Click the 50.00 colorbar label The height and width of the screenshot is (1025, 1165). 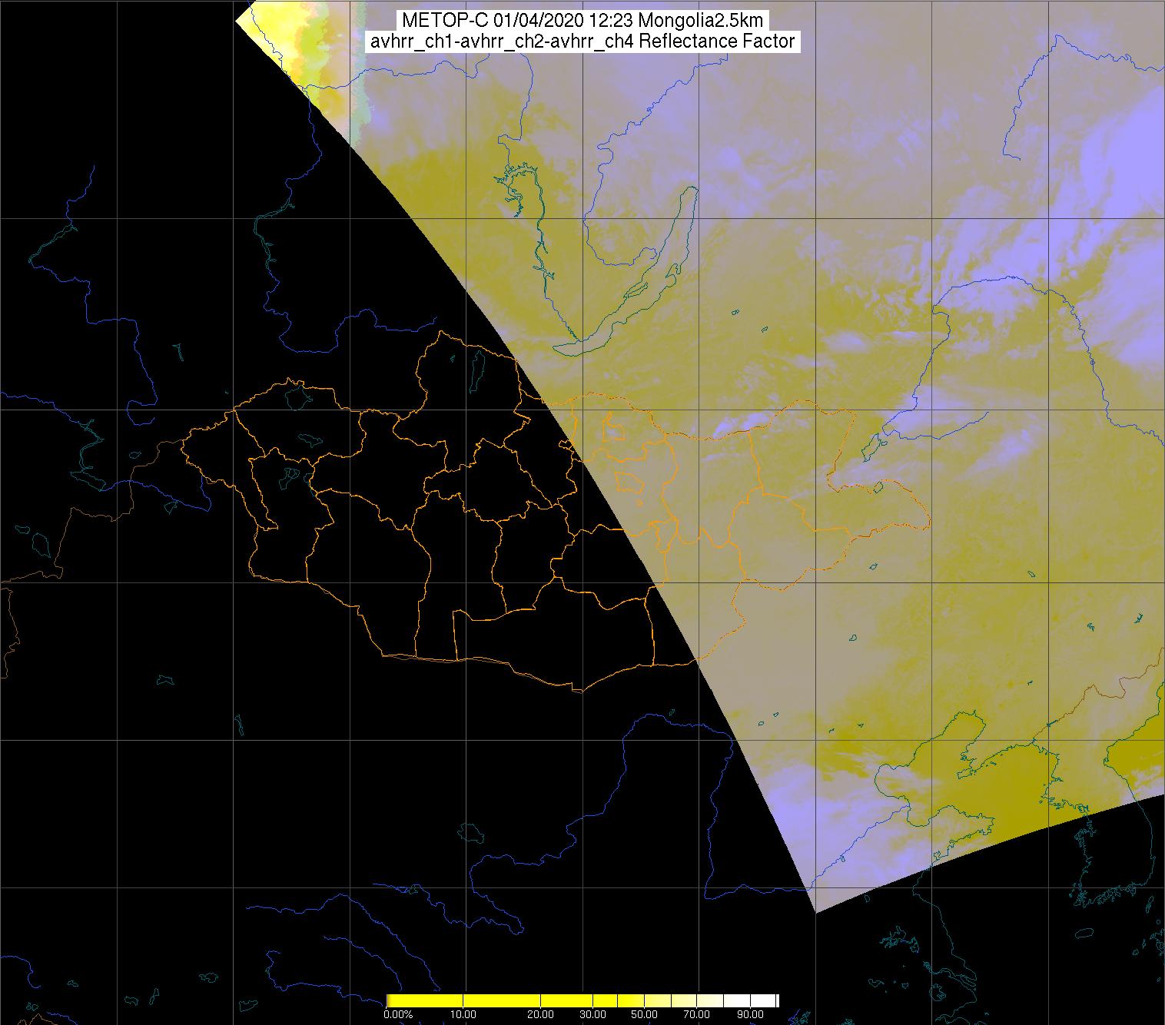pos(644,1014)
